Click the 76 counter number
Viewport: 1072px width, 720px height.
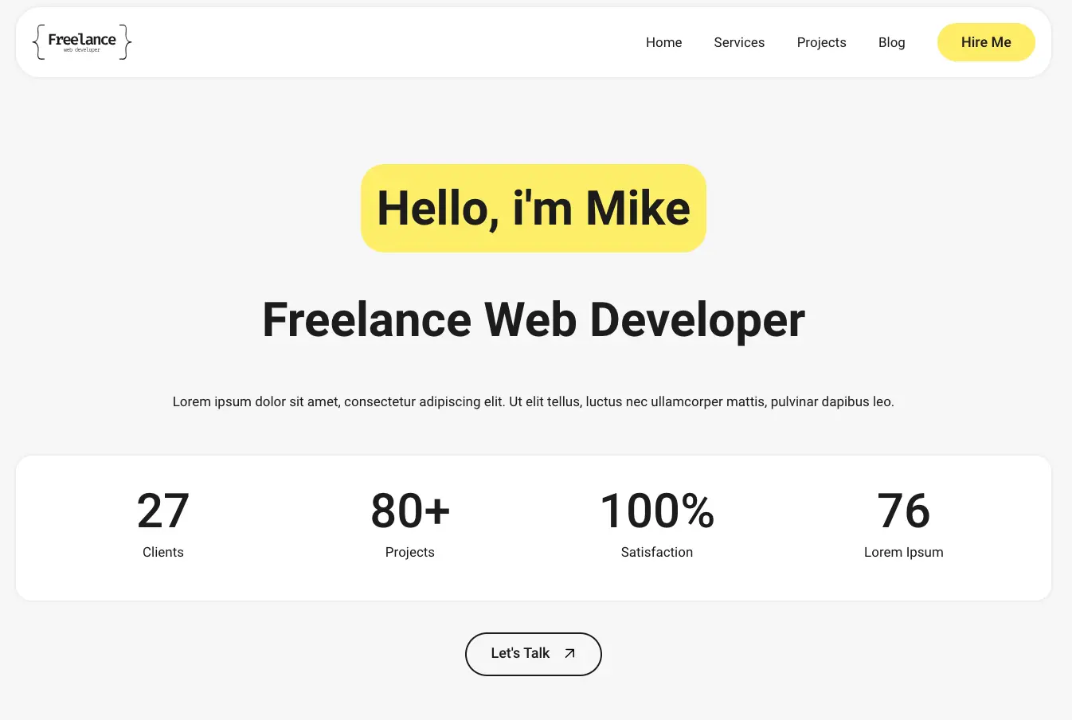(x=904, y=511)
